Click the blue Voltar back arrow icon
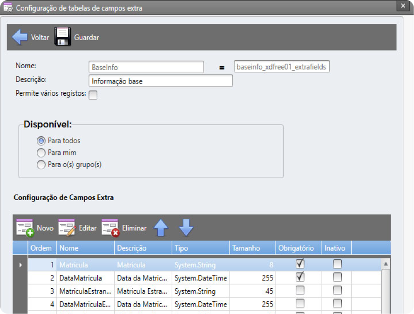The width and height of the screenshot is (414, 314). coord(20,37)
